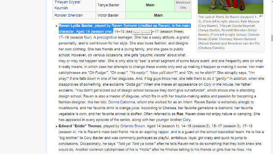The width and height of the screenshot is (273, 154).
Task: Open the T'Keyah Crystal Keymáh link
Action: [67, 5]
